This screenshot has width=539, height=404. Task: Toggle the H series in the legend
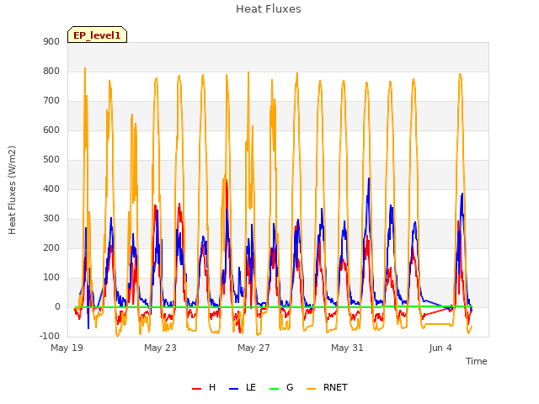(204, 387)
